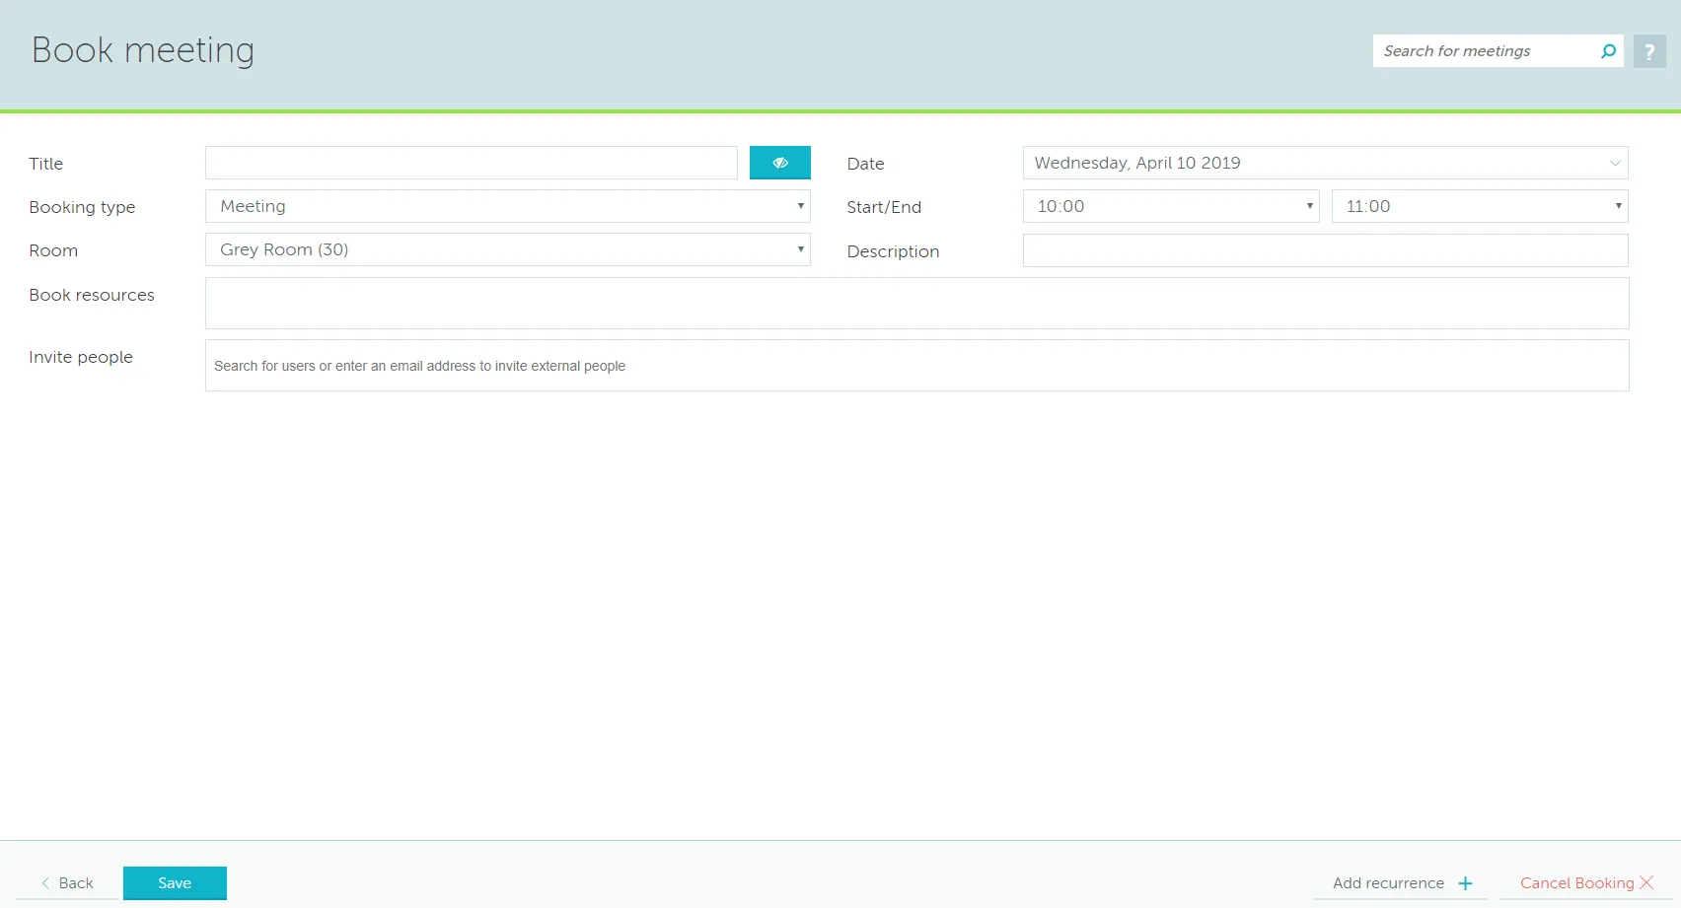Click the red X next to Cancel Booking
The width and height of the screenshot is (1681, 908).
tap(1646, 882)
